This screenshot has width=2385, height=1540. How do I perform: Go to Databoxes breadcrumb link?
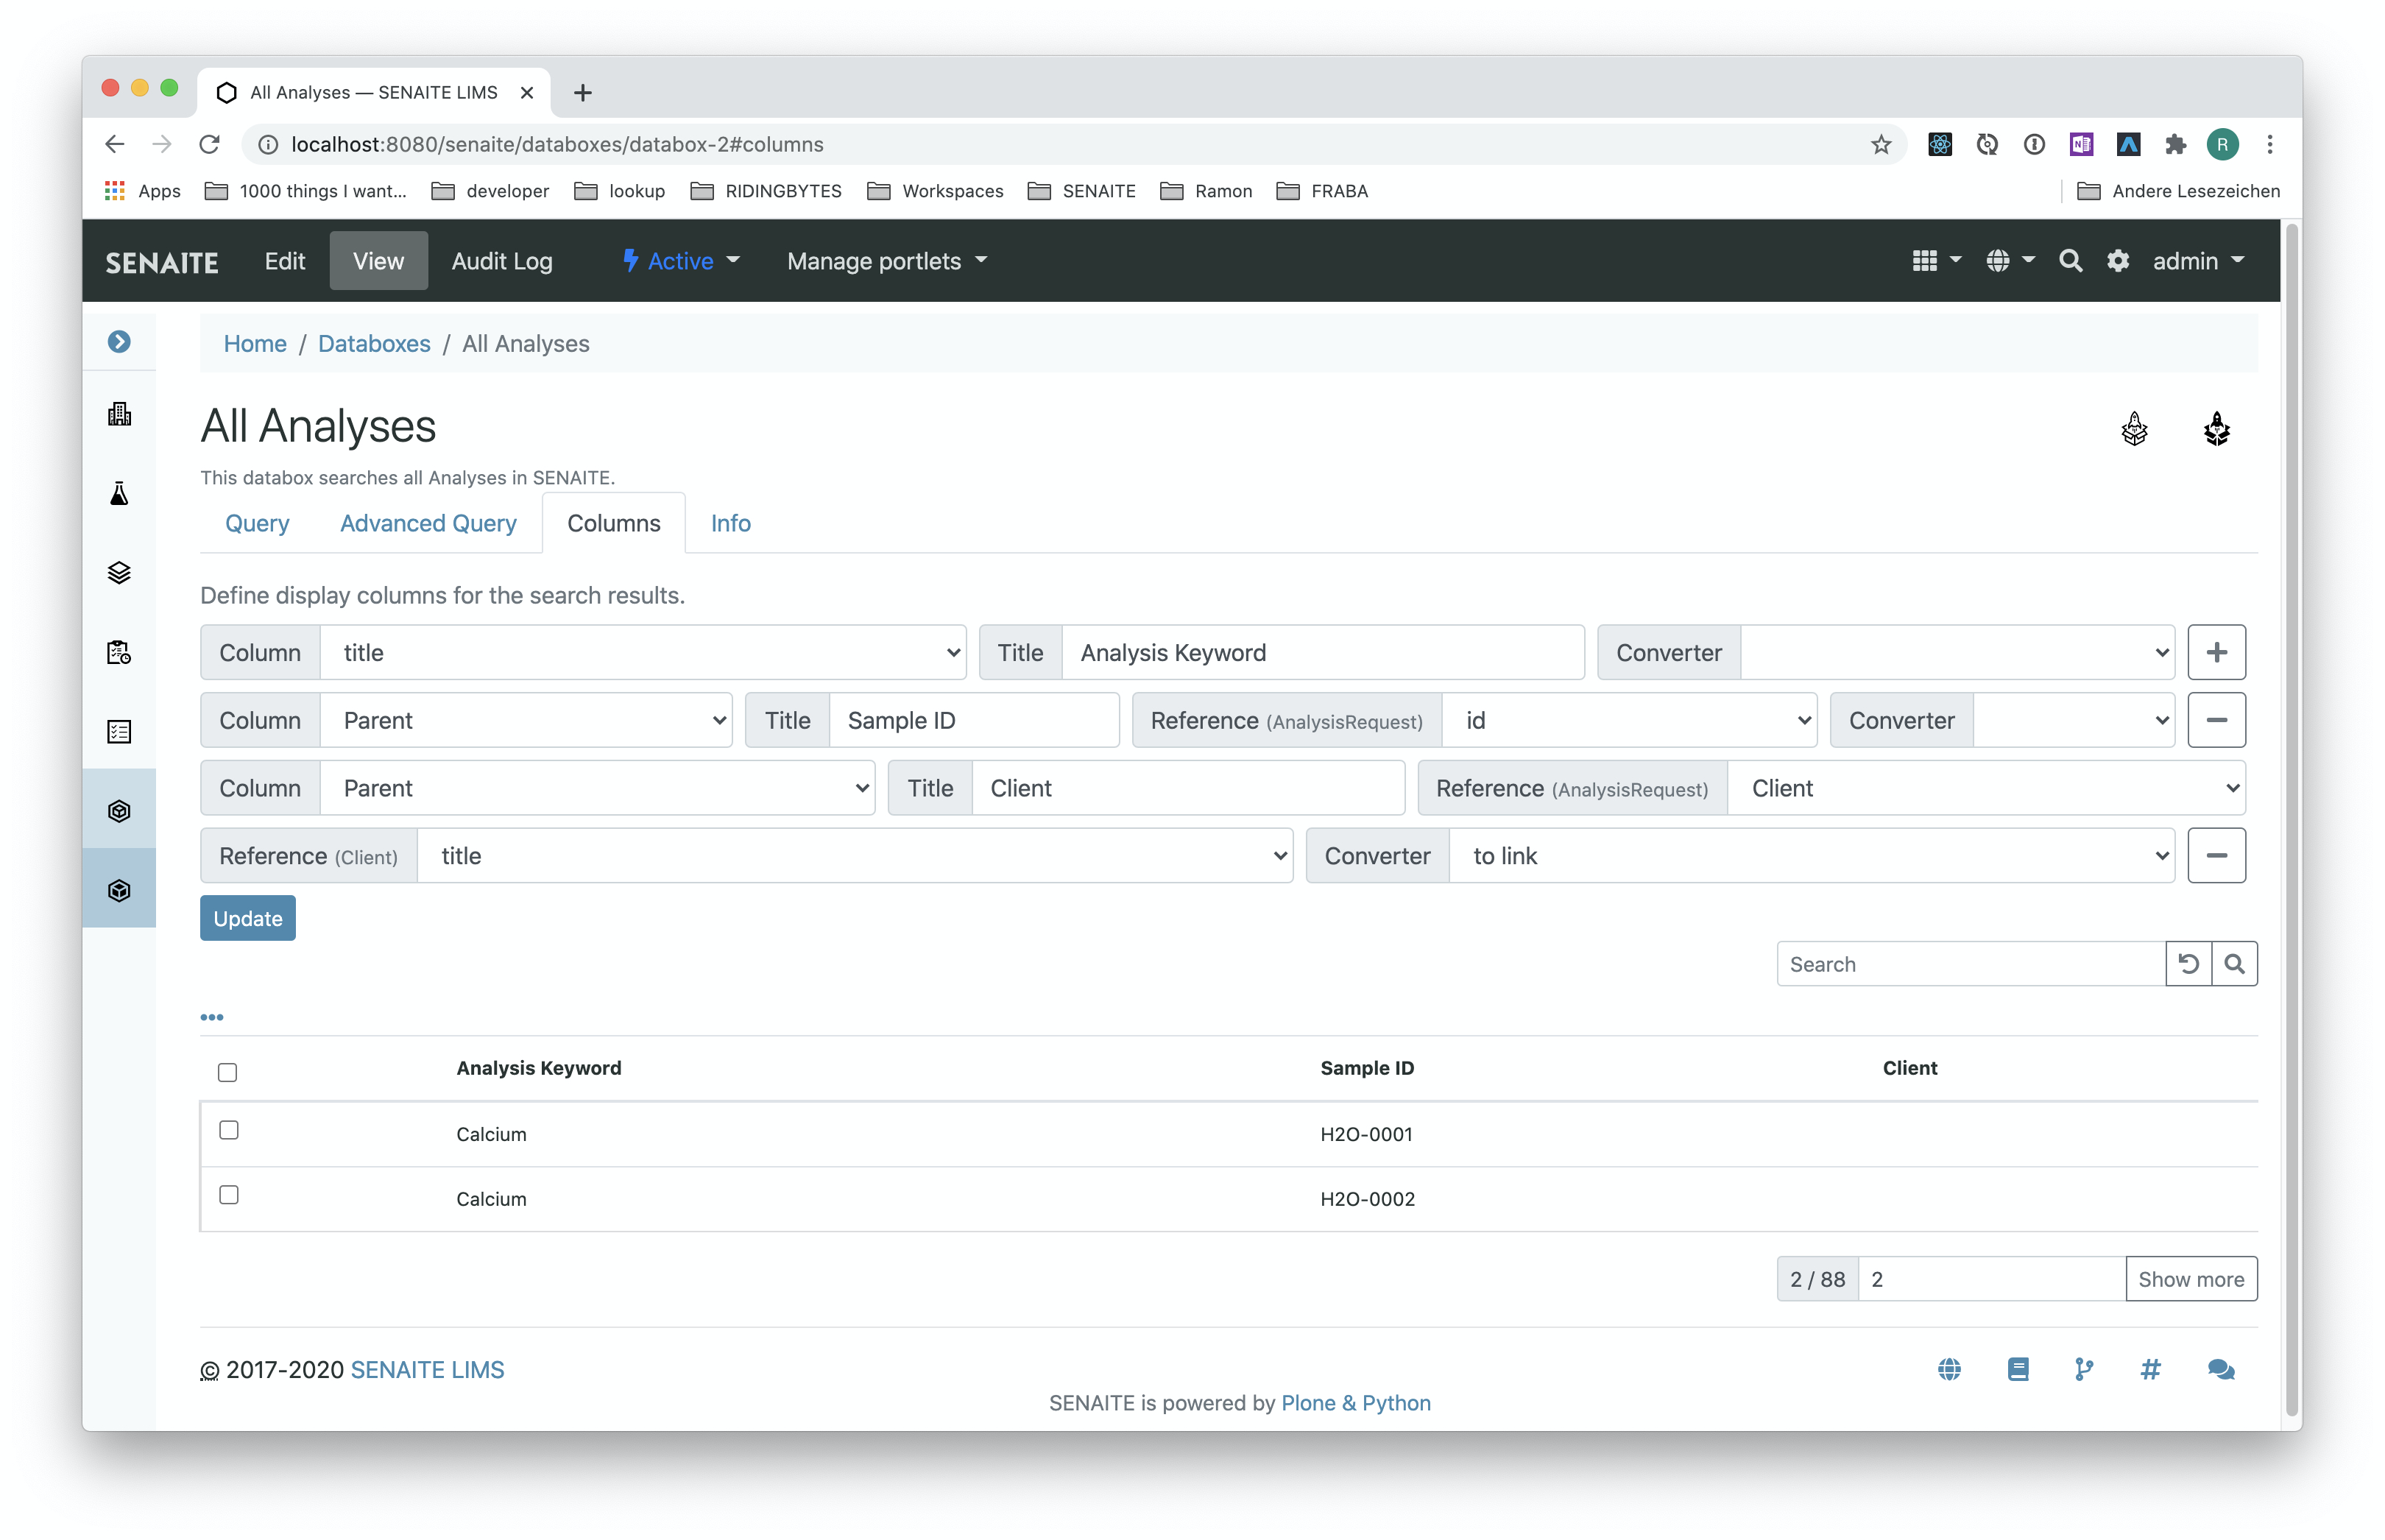click(374, 343)
